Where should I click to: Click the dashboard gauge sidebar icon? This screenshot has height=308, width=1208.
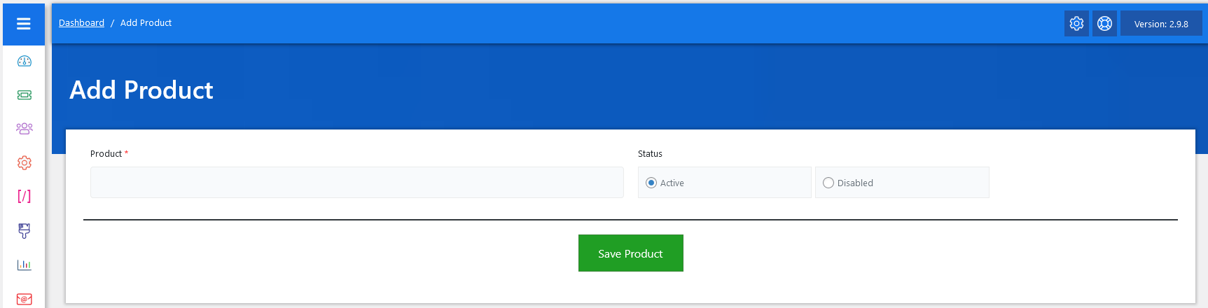[25, 61]
